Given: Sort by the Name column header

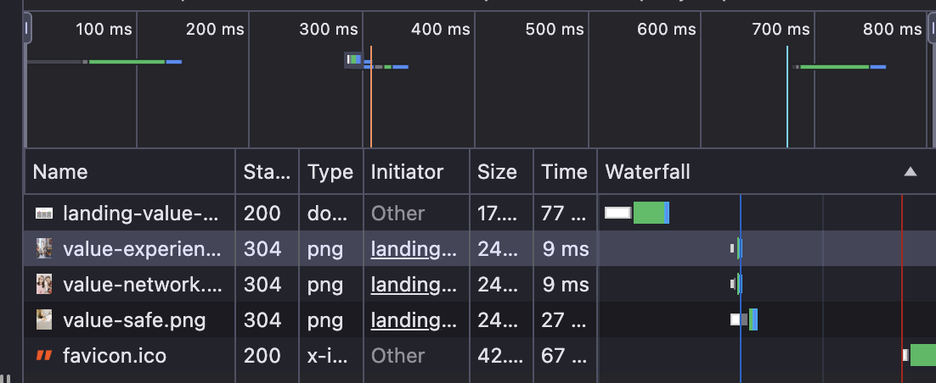Looking at the screenshot, I should point(130,172).
